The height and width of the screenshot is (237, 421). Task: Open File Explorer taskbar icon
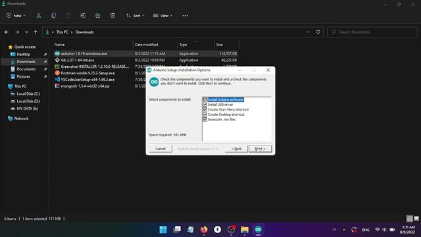coord(245,230)
